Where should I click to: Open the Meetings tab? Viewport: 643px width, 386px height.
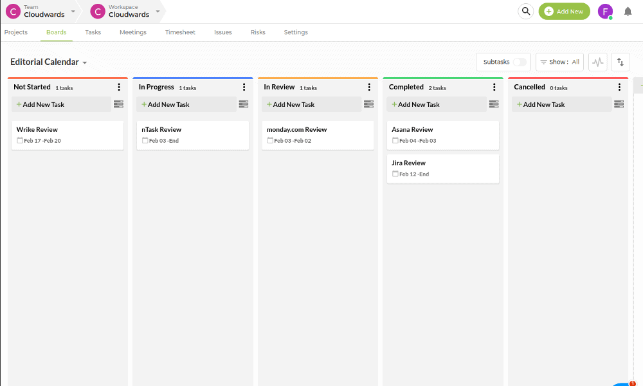[133, 32]
